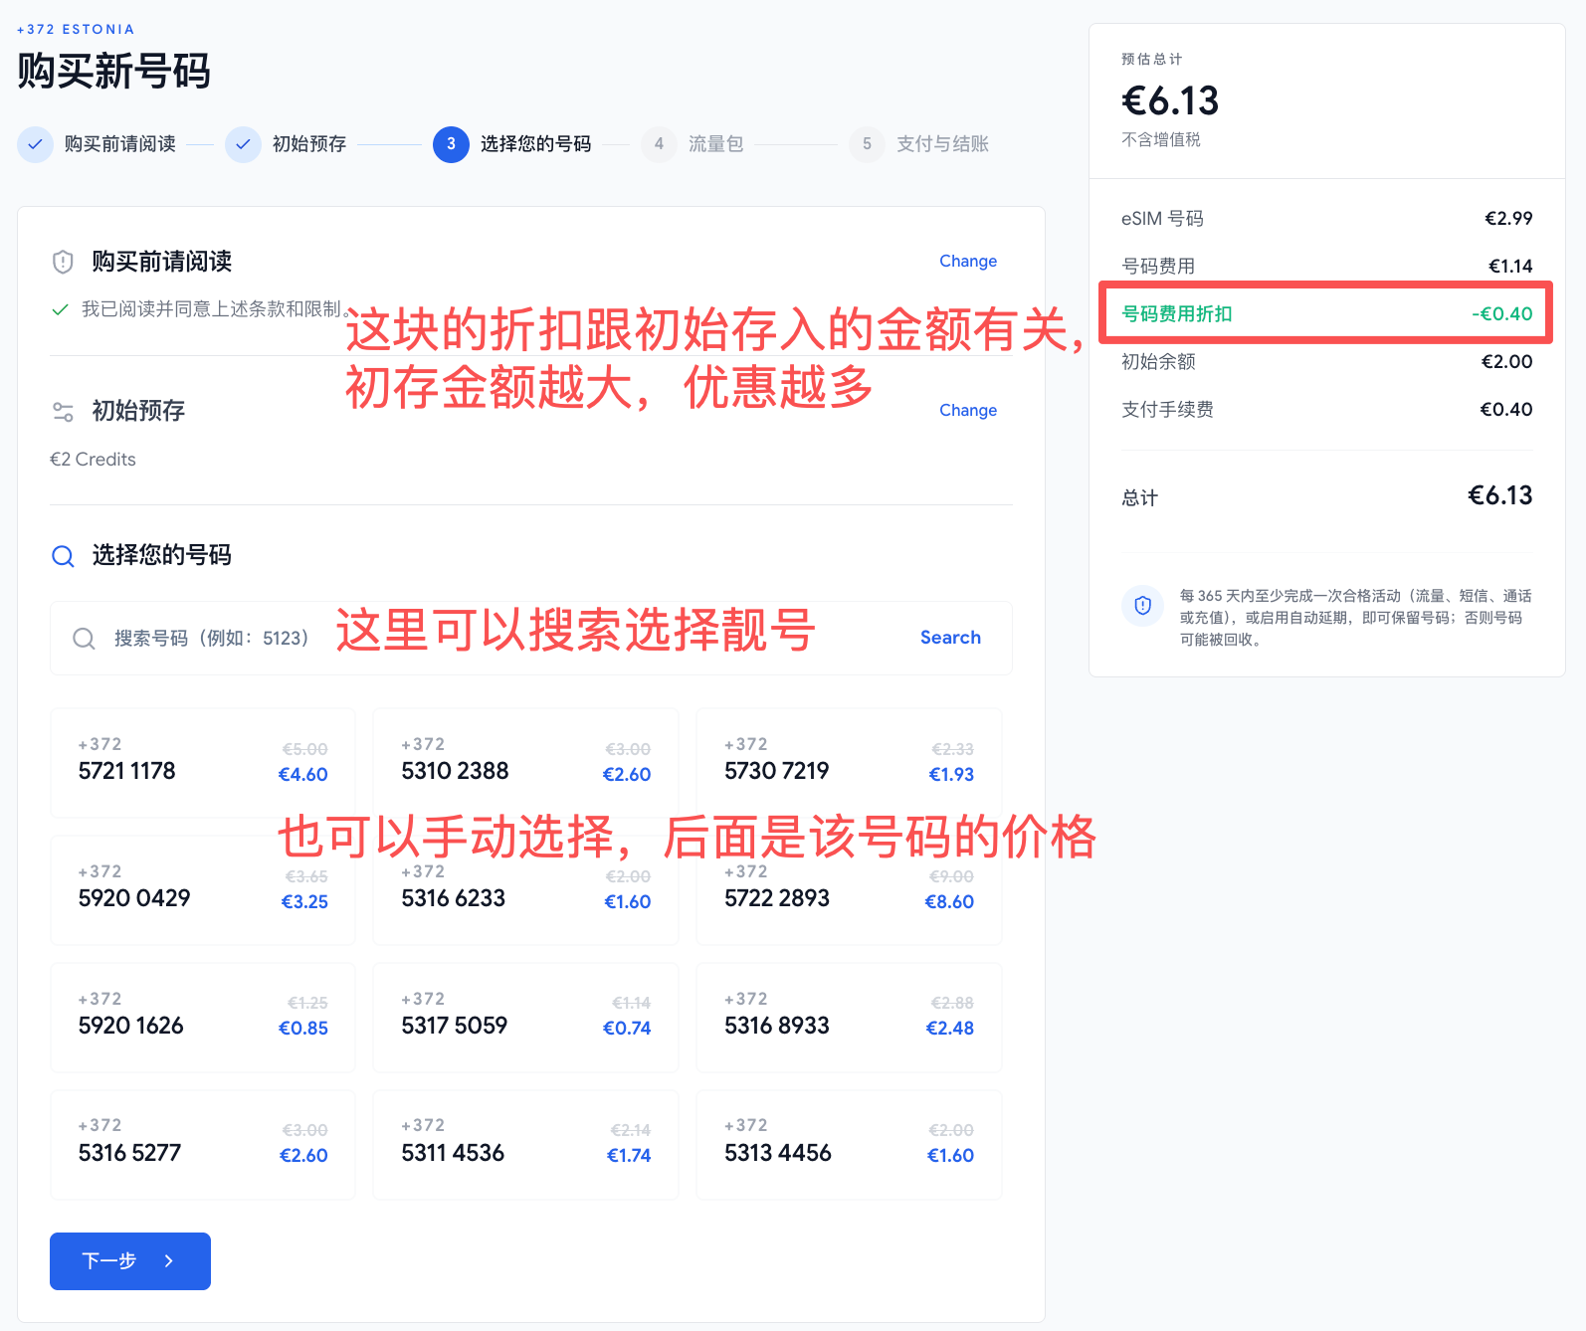Go back to 初始预存 step label

[309, 144]
